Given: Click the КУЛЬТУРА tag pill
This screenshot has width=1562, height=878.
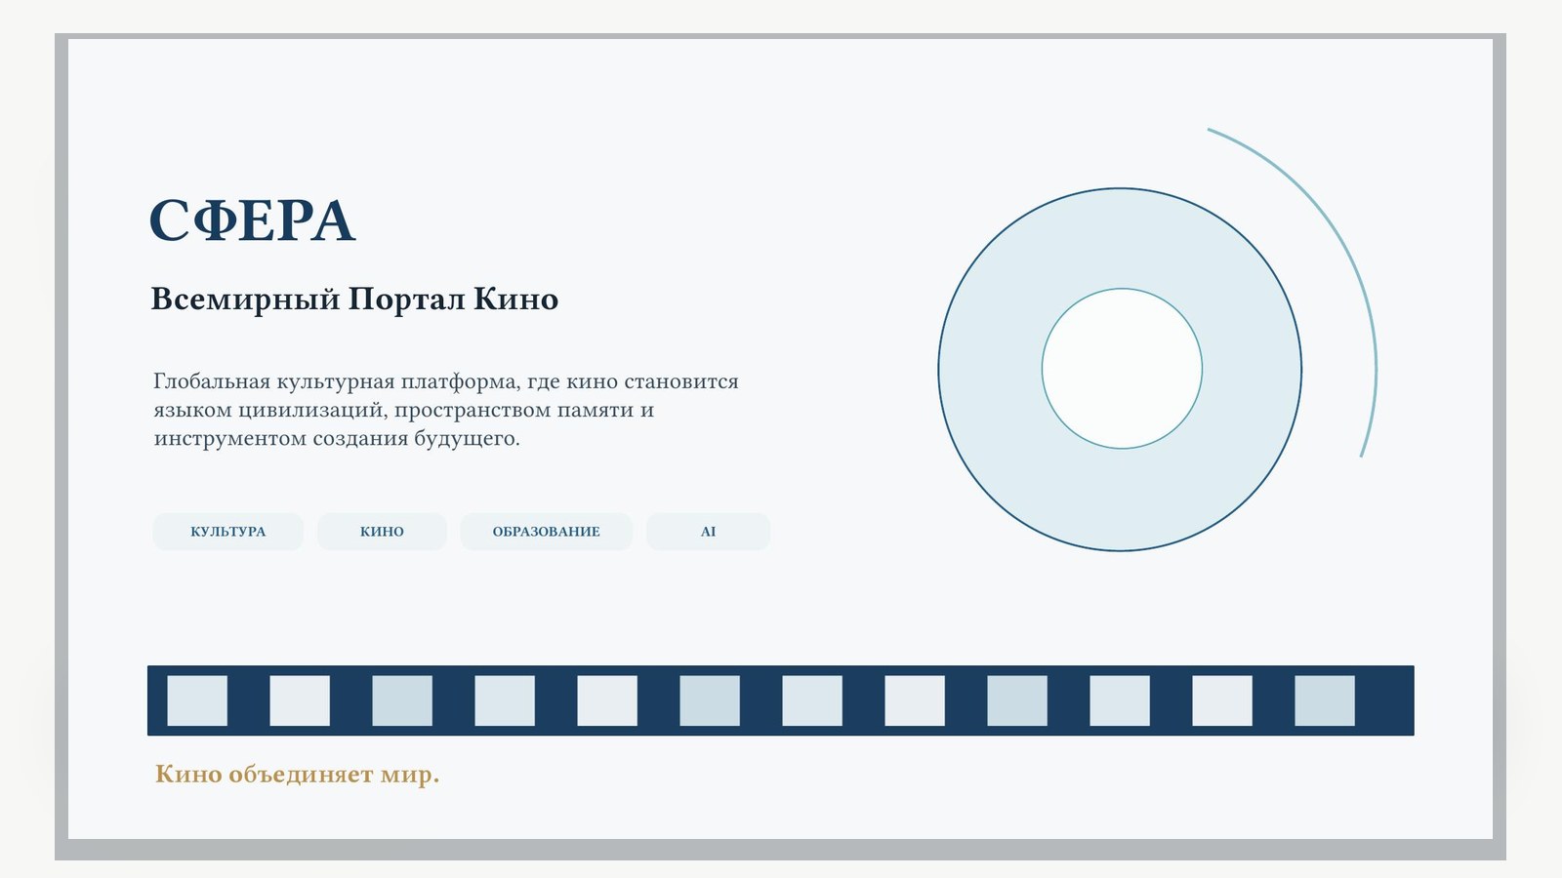Looking at the screenshot, I should click(227, 532).
